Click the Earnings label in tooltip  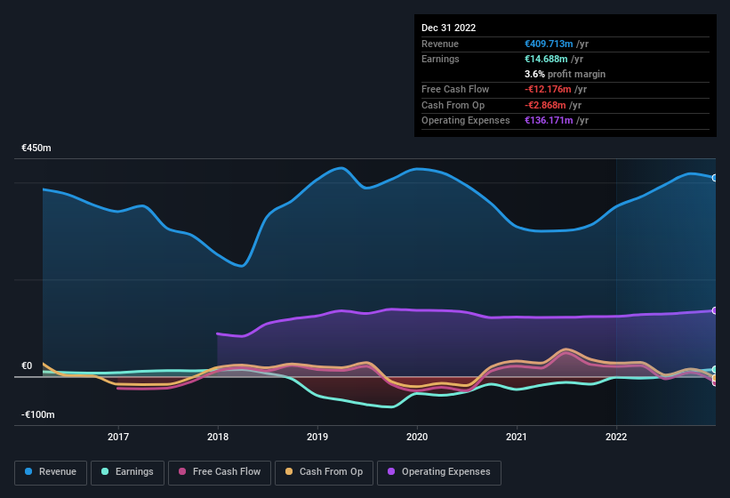[440, 59]
